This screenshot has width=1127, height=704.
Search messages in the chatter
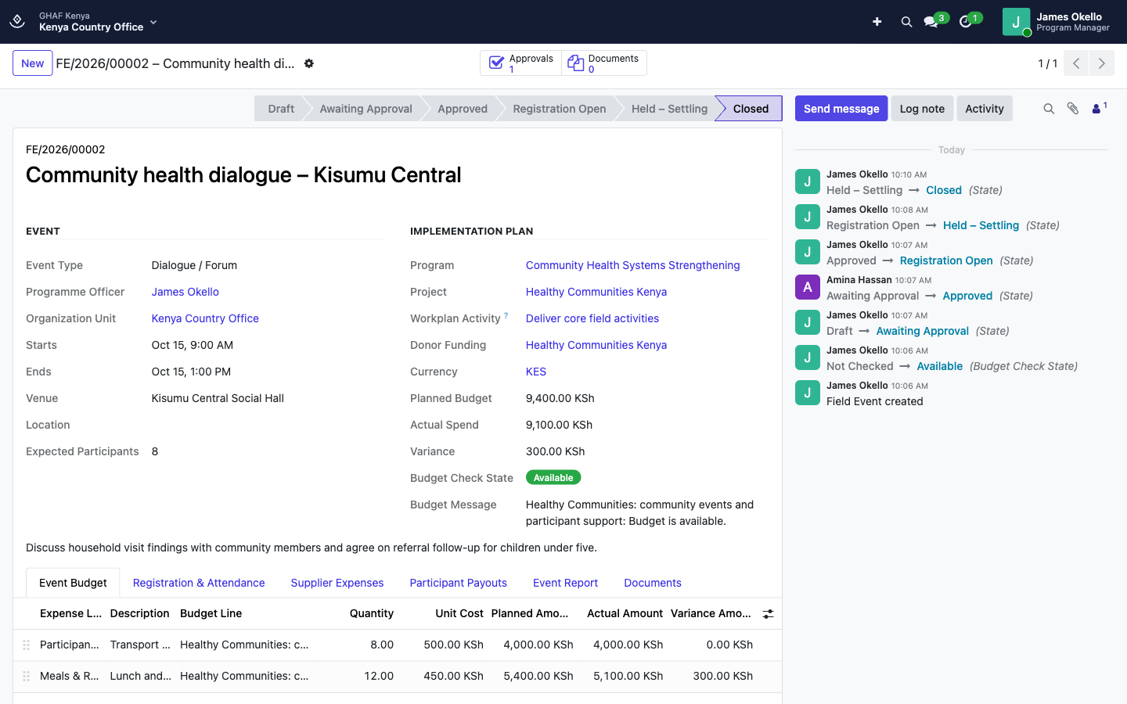point(1049,109)
